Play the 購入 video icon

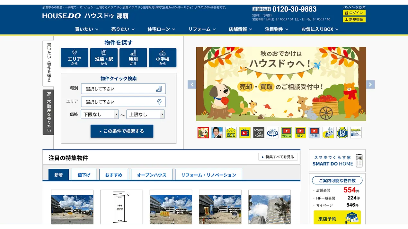coord(300,132)
